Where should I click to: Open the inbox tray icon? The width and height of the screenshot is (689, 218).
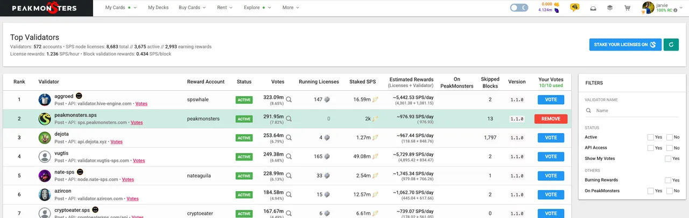click(593, 8)
